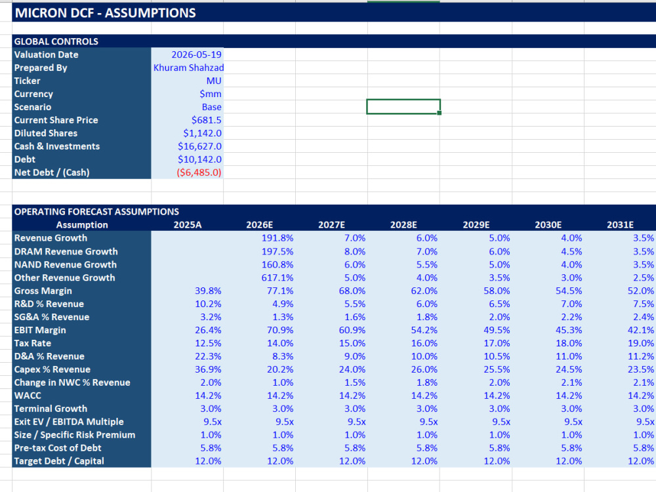Click R&D % Revenue 2025A value 10.2%
Image resolution: width=656 pixels, height=492 pixels.
[x=209, y=304]
